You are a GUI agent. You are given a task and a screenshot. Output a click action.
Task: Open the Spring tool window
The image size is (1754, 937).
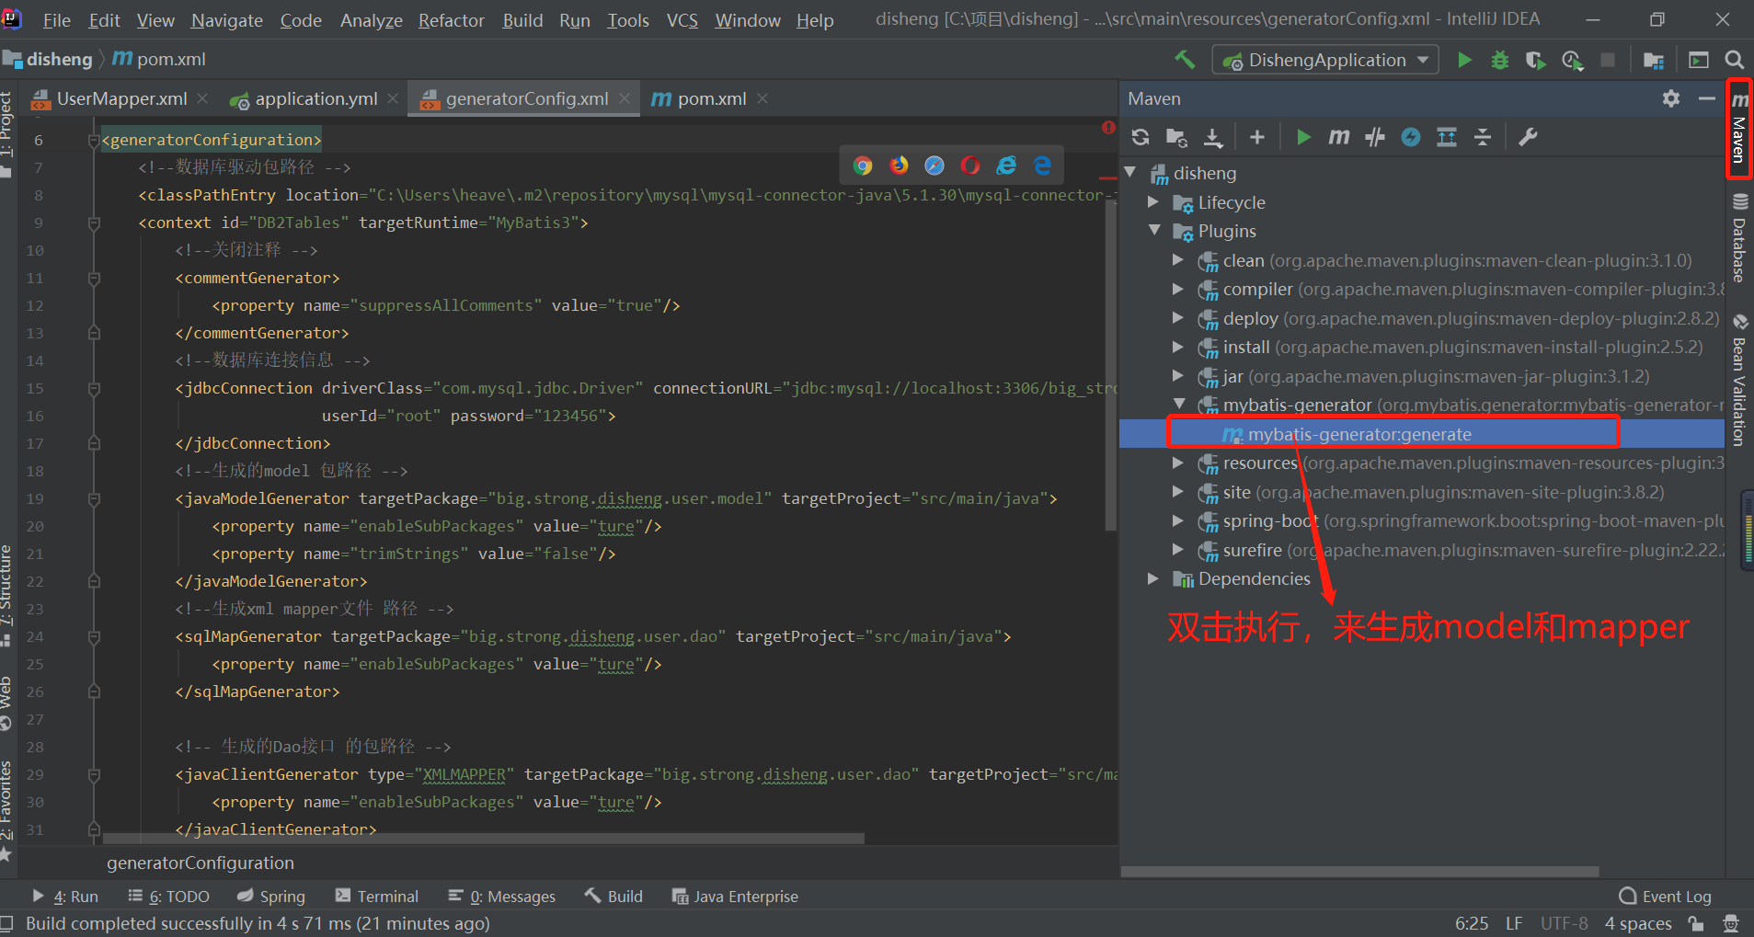[x=271, y=897]
